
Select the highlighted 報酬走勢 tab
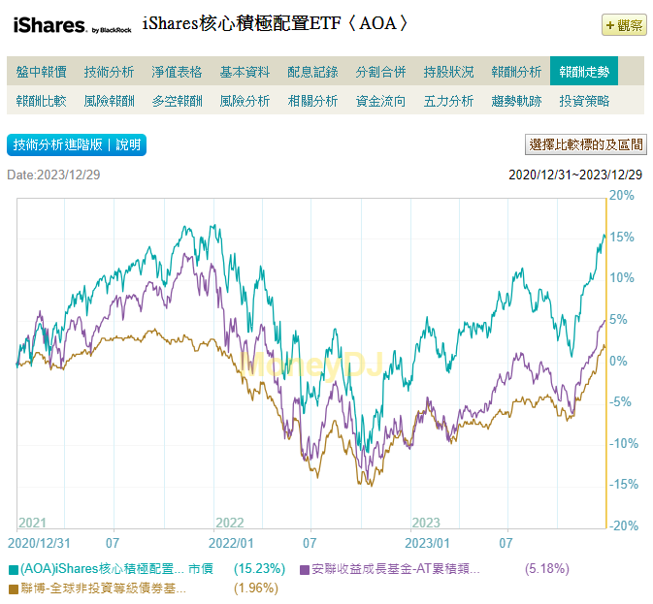click(584, 72)
